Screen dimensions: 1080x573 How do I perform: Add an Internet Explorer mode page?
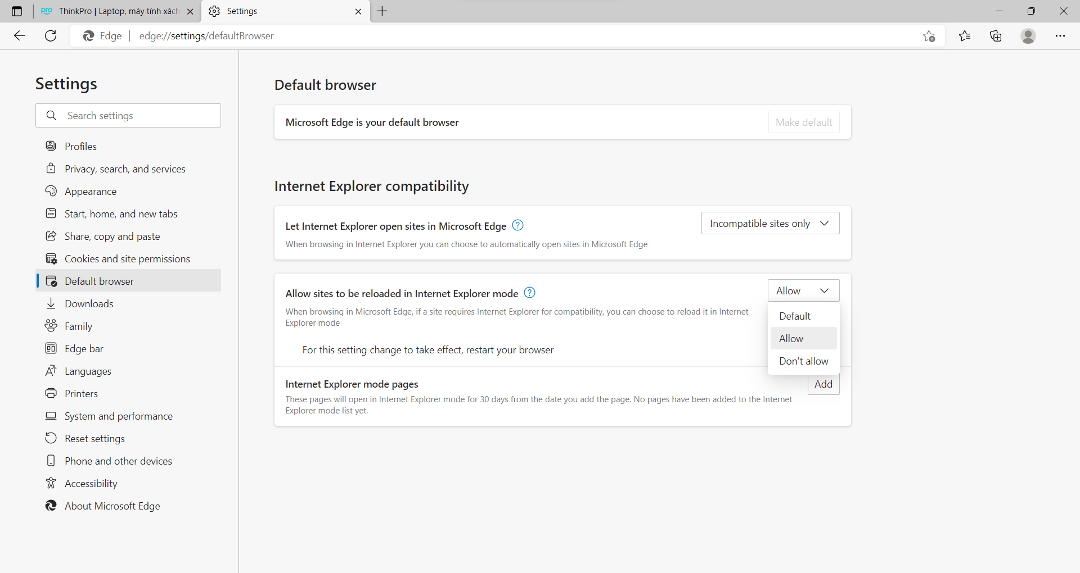[823, 384]
